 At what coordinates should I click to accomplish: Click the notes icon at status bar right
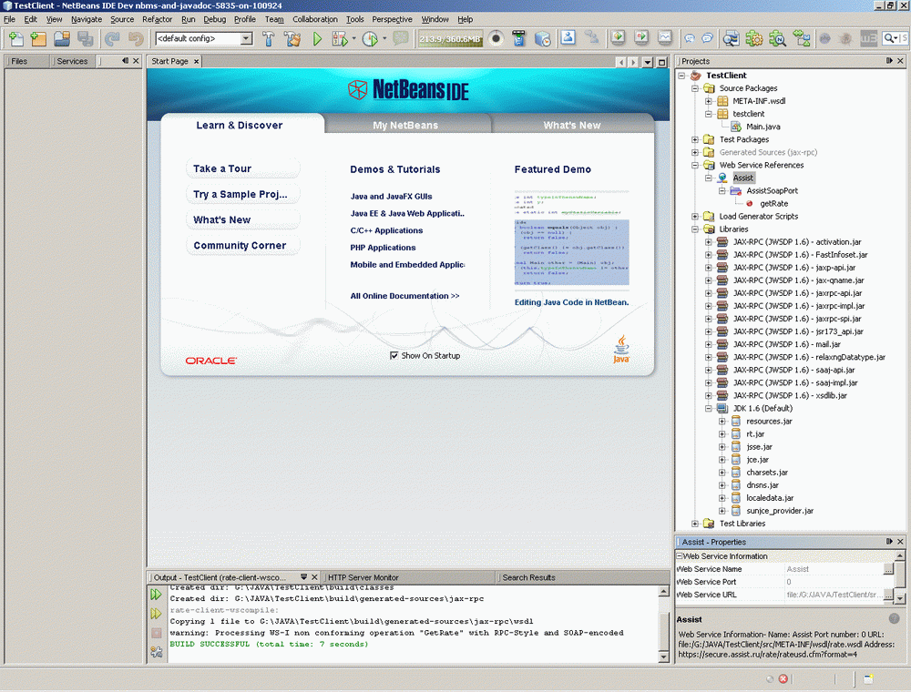[x=868, y=678]
